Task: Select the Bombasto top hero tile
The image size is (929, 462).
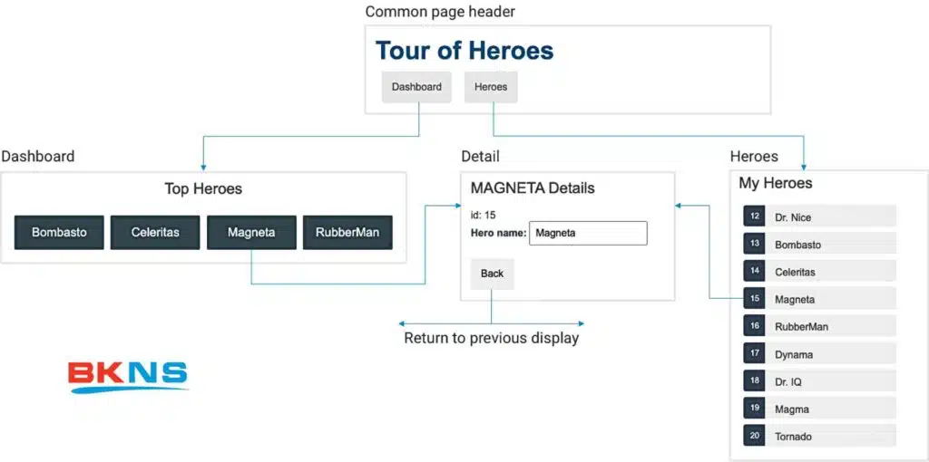Action: (59, 233)
